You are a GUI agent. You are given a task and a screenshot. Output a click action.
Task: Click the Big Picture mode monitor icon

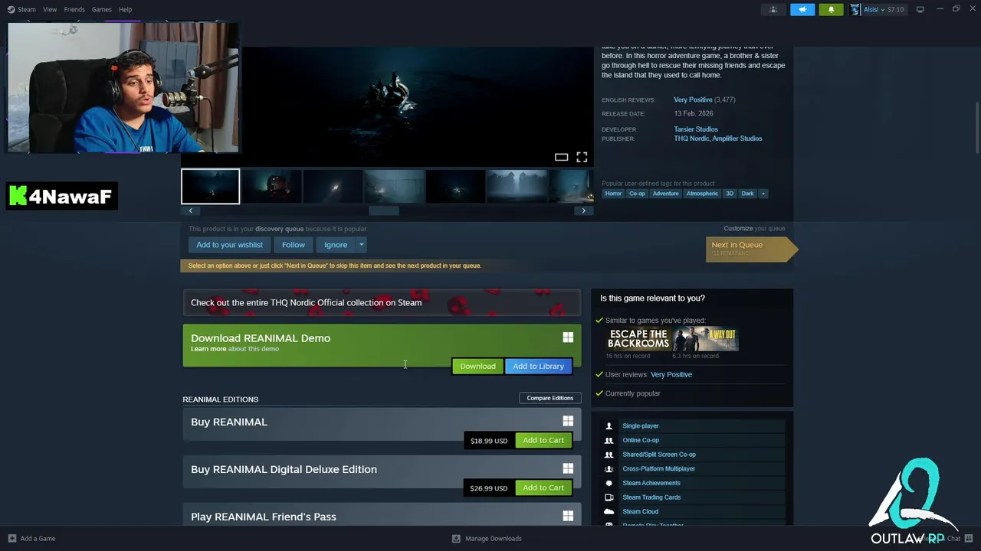point(920,9)
